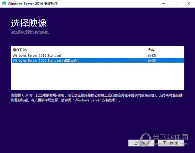Click zh-CN in the highlighted desktop experience row
The height and width of the screenshot is (153, 195).
tap(152, 60)
